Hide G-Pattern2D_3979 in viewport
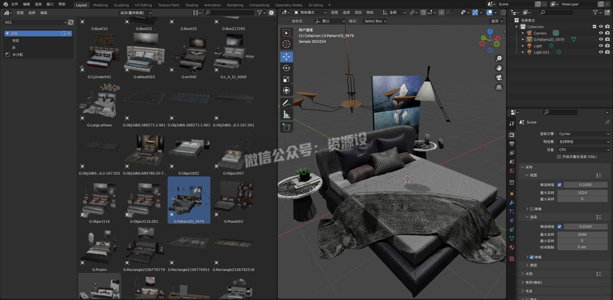The height and width of the screenshot is (300, 613). coord(601,39)
